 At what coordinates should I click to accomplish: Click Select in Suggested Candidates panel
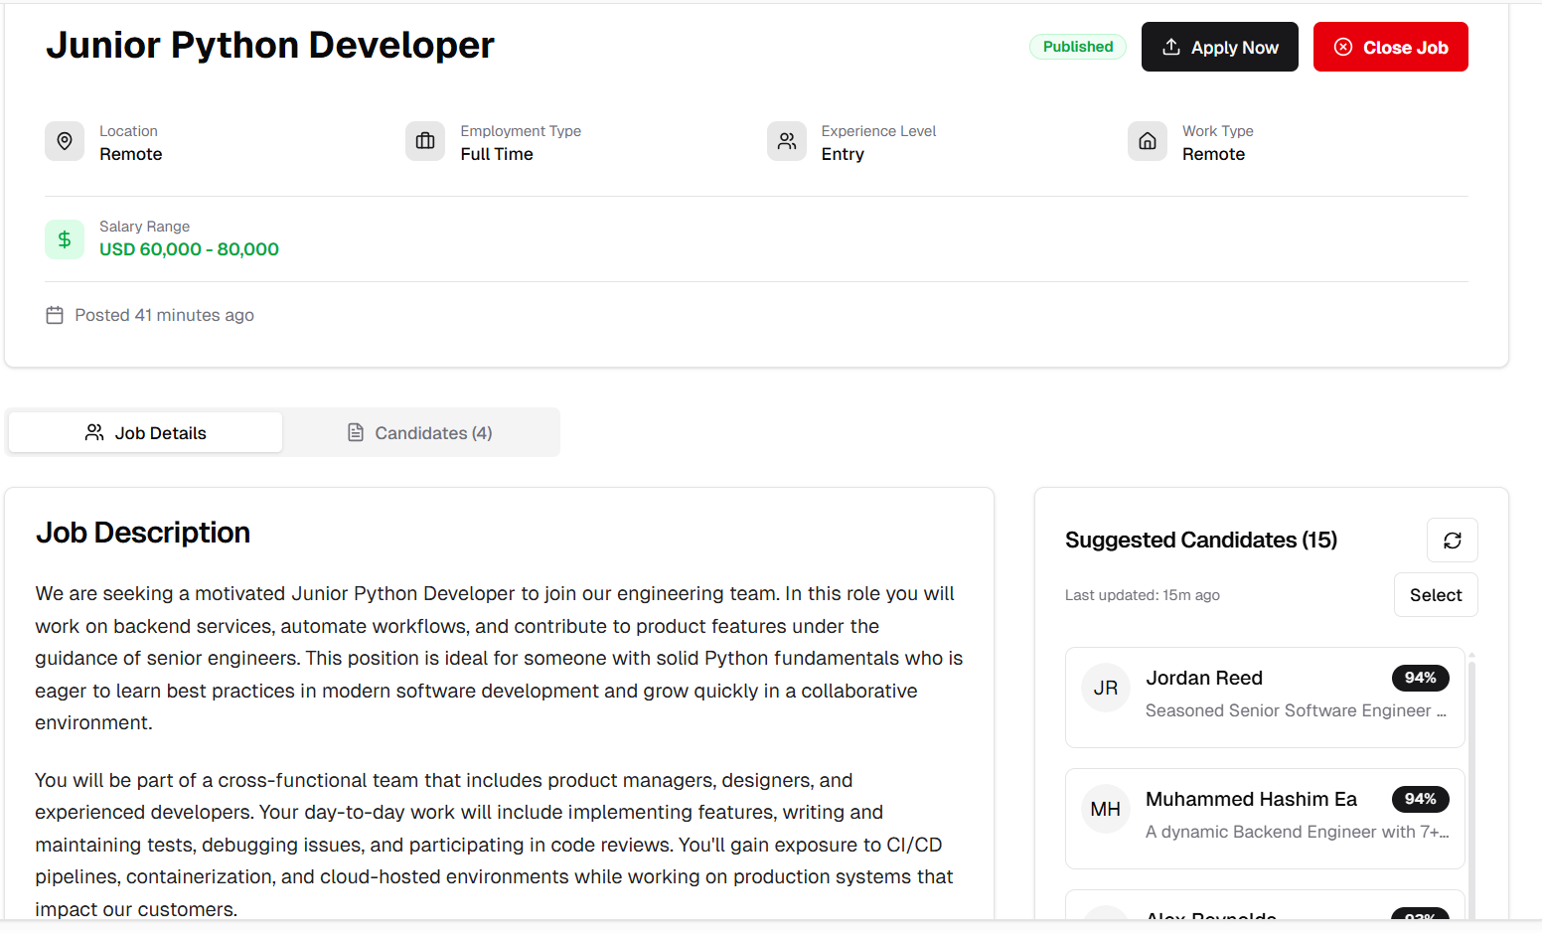coord(1435,595)
